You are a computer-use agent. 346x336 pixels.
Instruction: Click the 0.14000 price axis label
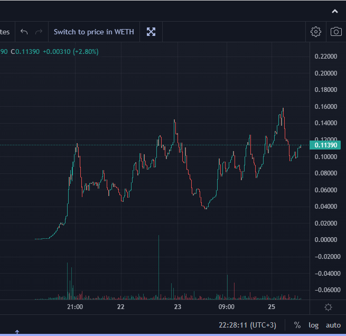point(326,123)
